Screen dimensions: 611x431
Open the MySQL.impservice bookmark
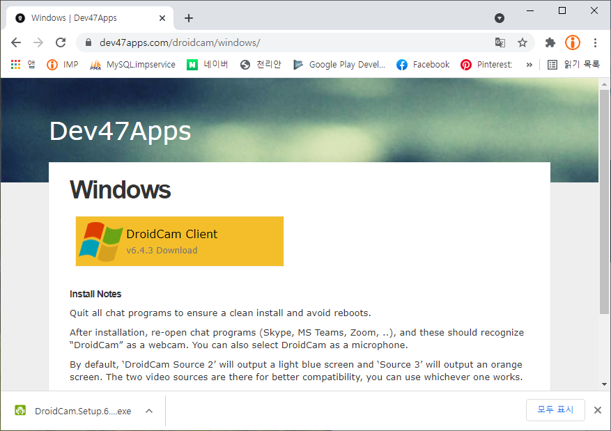[x=132, y=65]
